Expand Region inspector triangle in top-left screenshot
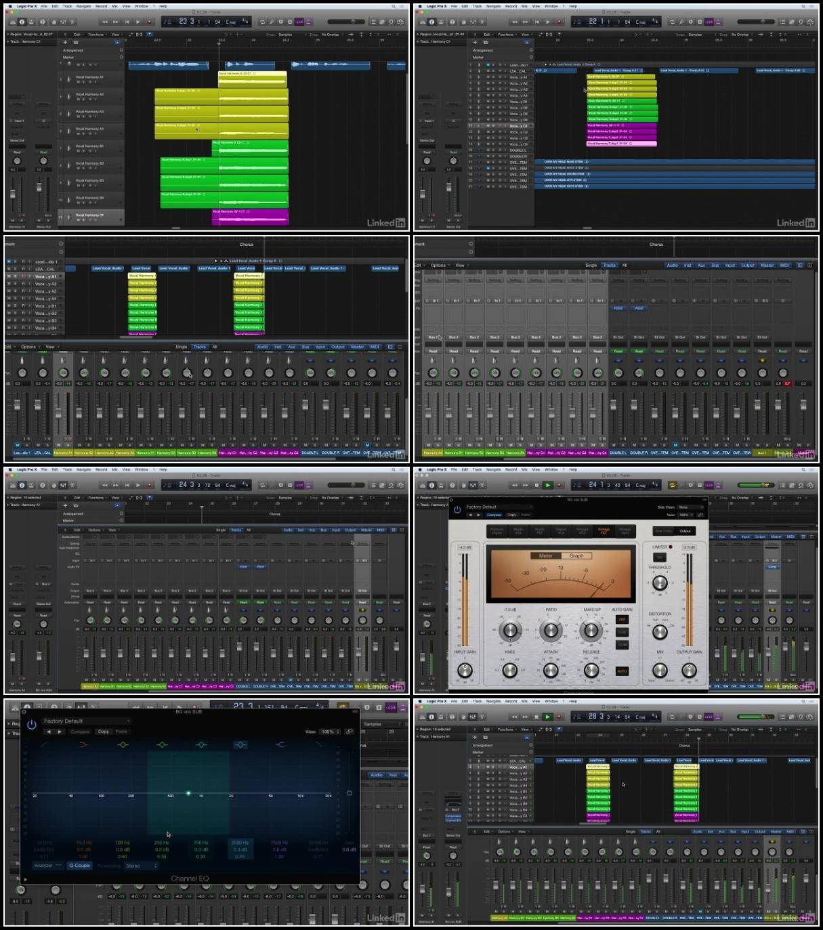 (8, 34)
